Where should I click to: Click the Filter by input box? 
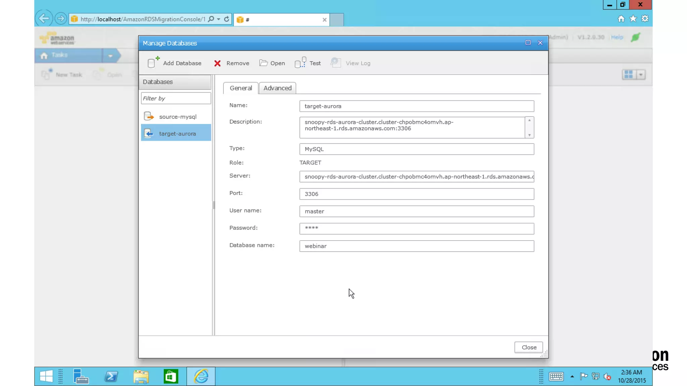[176, 98]
